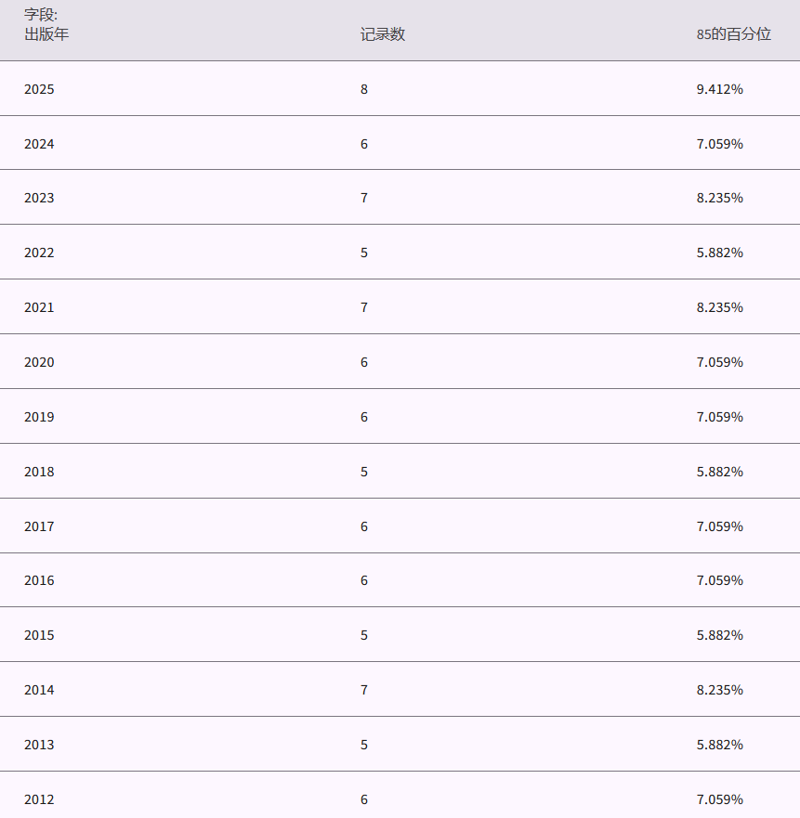This screenshot has width=800, height=818.
Task: Click the 85的百分位 column header
Action: [733, 34]
